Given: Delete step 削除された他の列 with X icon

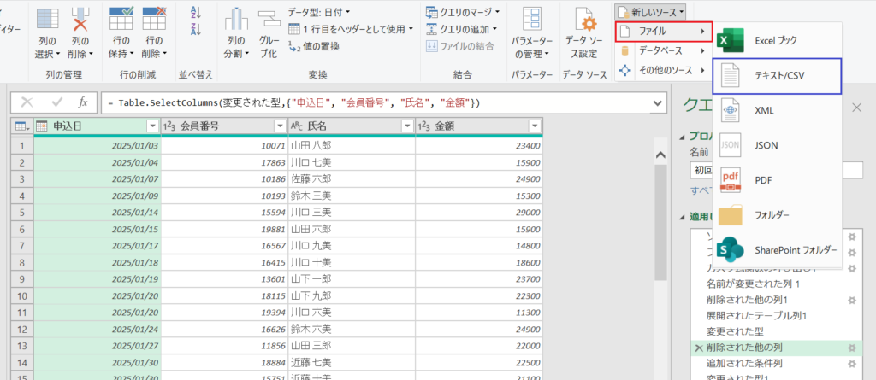Looking at the screenshot, I should click(x=698, y=348).
